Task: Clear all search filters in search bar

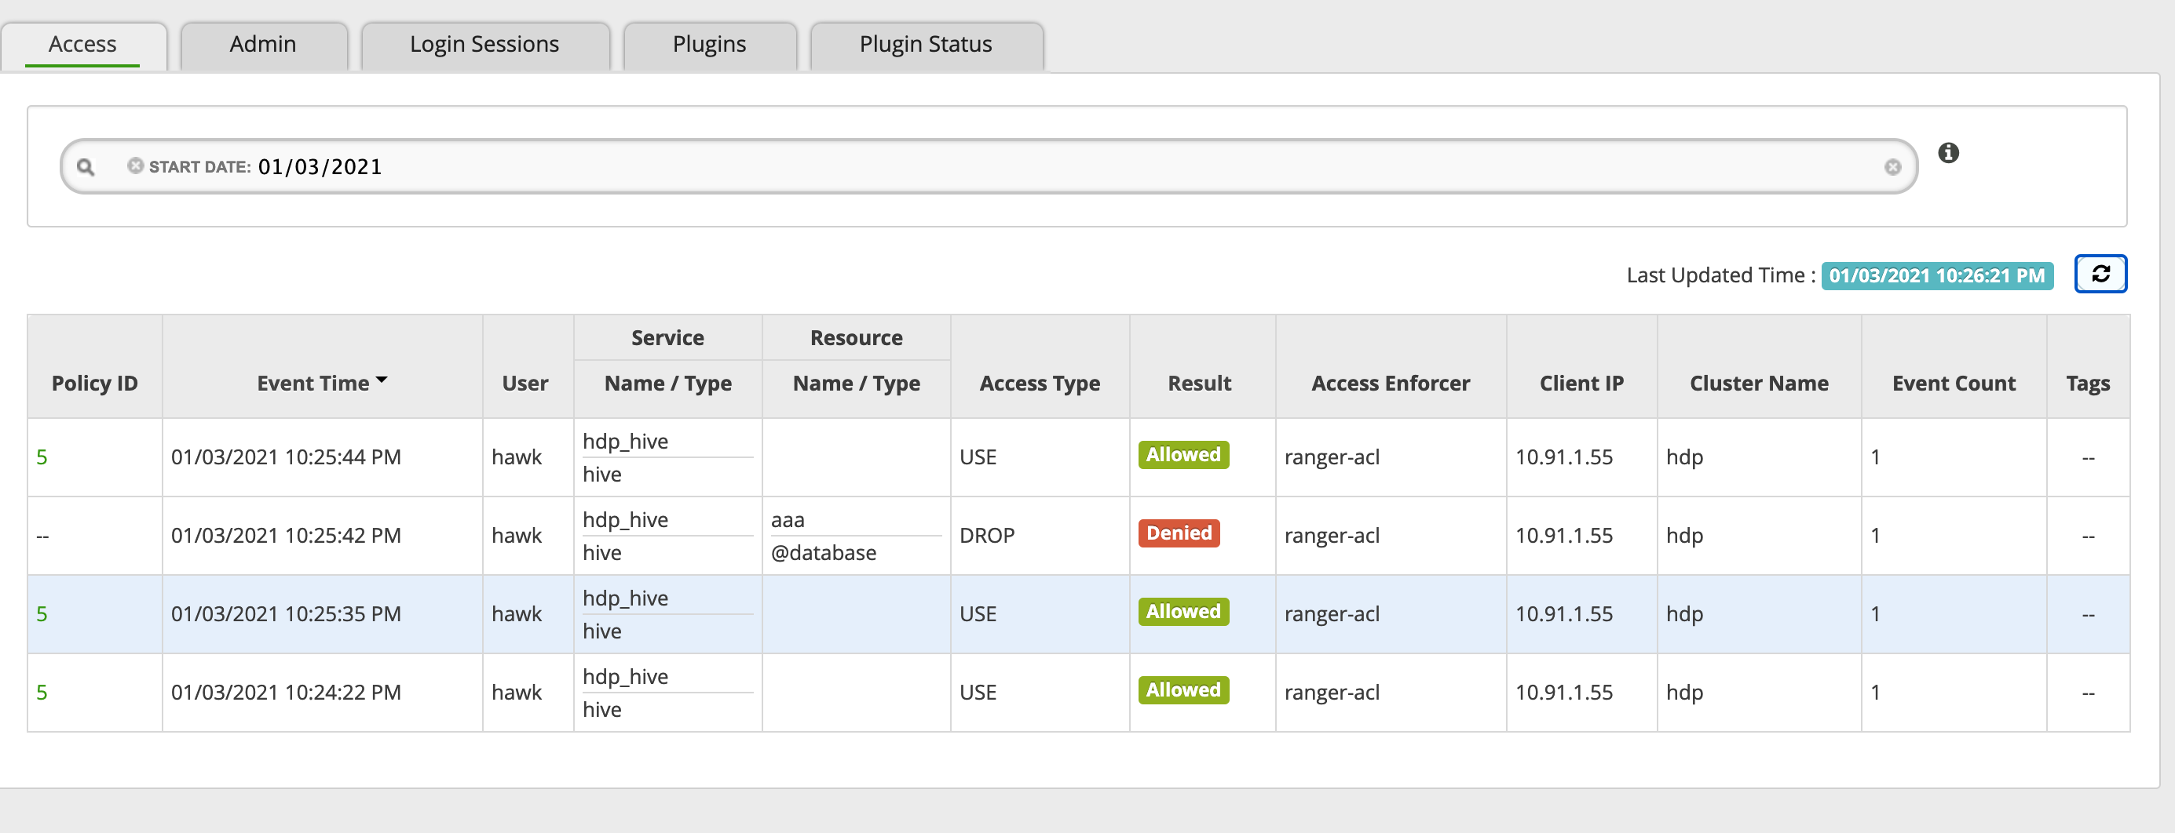Action: (x=1892, y=167)
